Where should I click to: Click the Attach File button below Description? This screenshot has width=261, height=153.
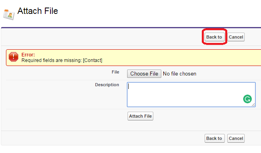point(140,116)
